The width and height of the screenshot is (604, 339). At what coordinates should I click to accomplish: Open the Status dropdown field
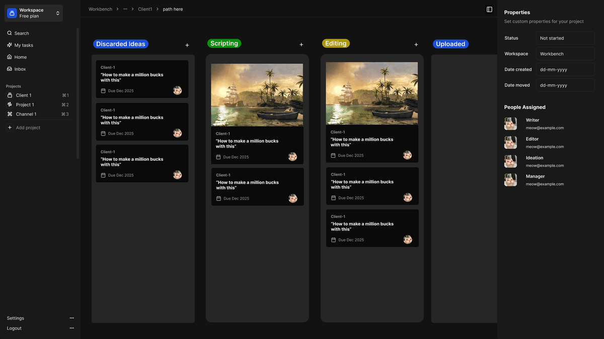pyautogui.click(x=565, y=38)
